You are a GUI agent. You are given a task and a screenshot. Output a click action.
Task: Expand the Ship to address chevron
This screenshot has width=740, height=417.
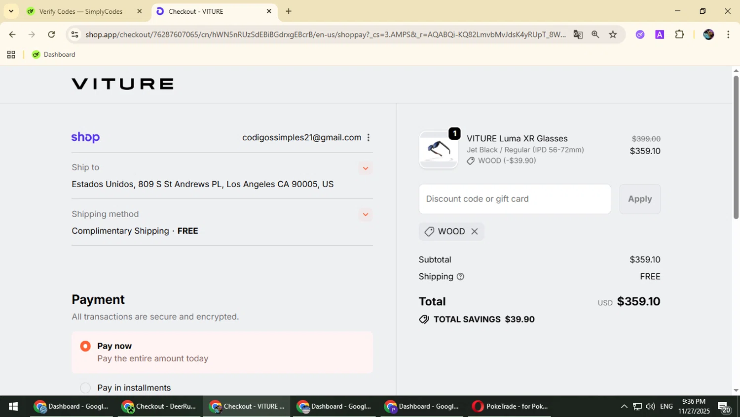coord(366,168)
